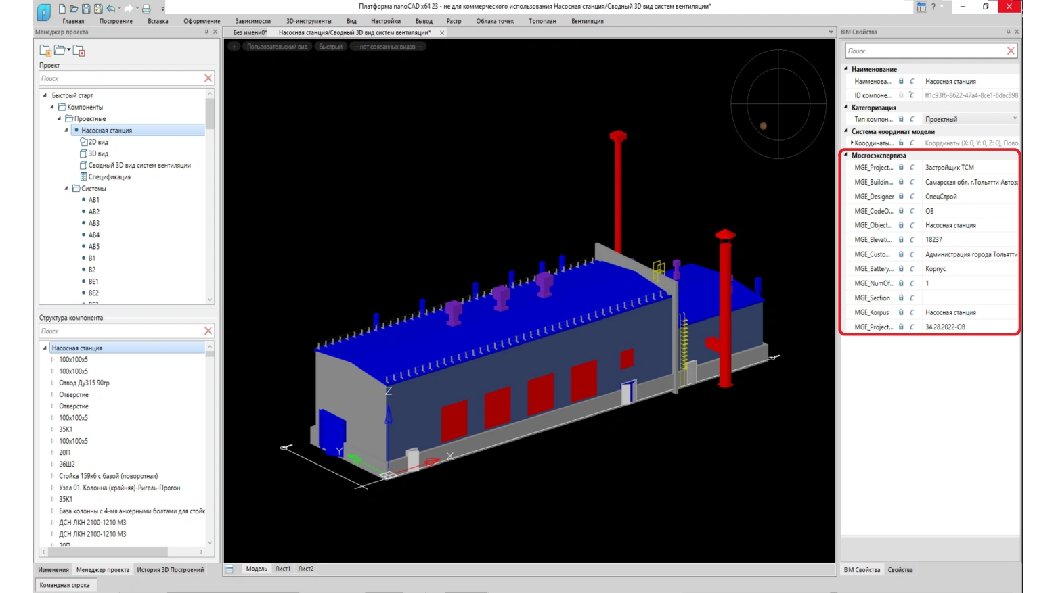The height and width of the screenshot is (593, 1056).
Task: Click the Пользовательский вид button
Action: point(277,47)
